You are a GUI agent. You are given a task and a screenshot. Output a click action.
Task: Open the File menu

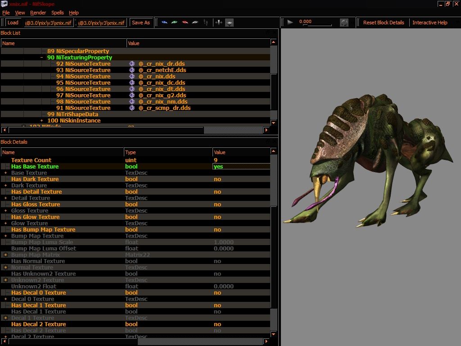click(6, 13)
